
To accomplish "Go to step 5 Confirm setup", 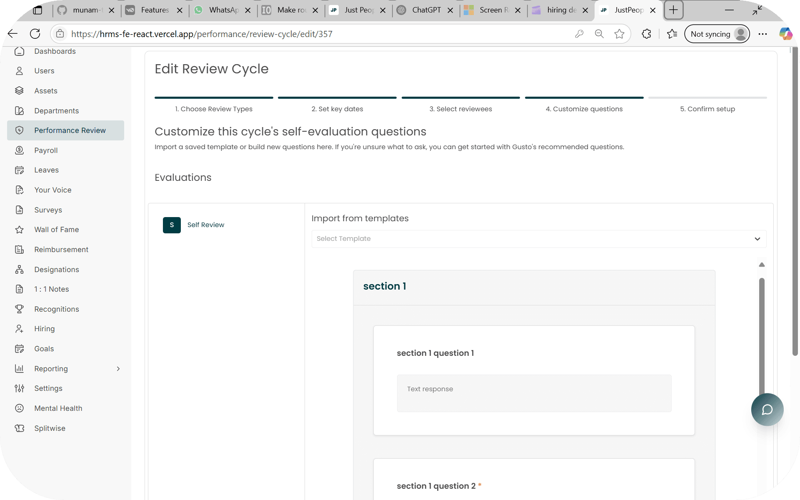I will pyautogui.click(x=707, y=109).
